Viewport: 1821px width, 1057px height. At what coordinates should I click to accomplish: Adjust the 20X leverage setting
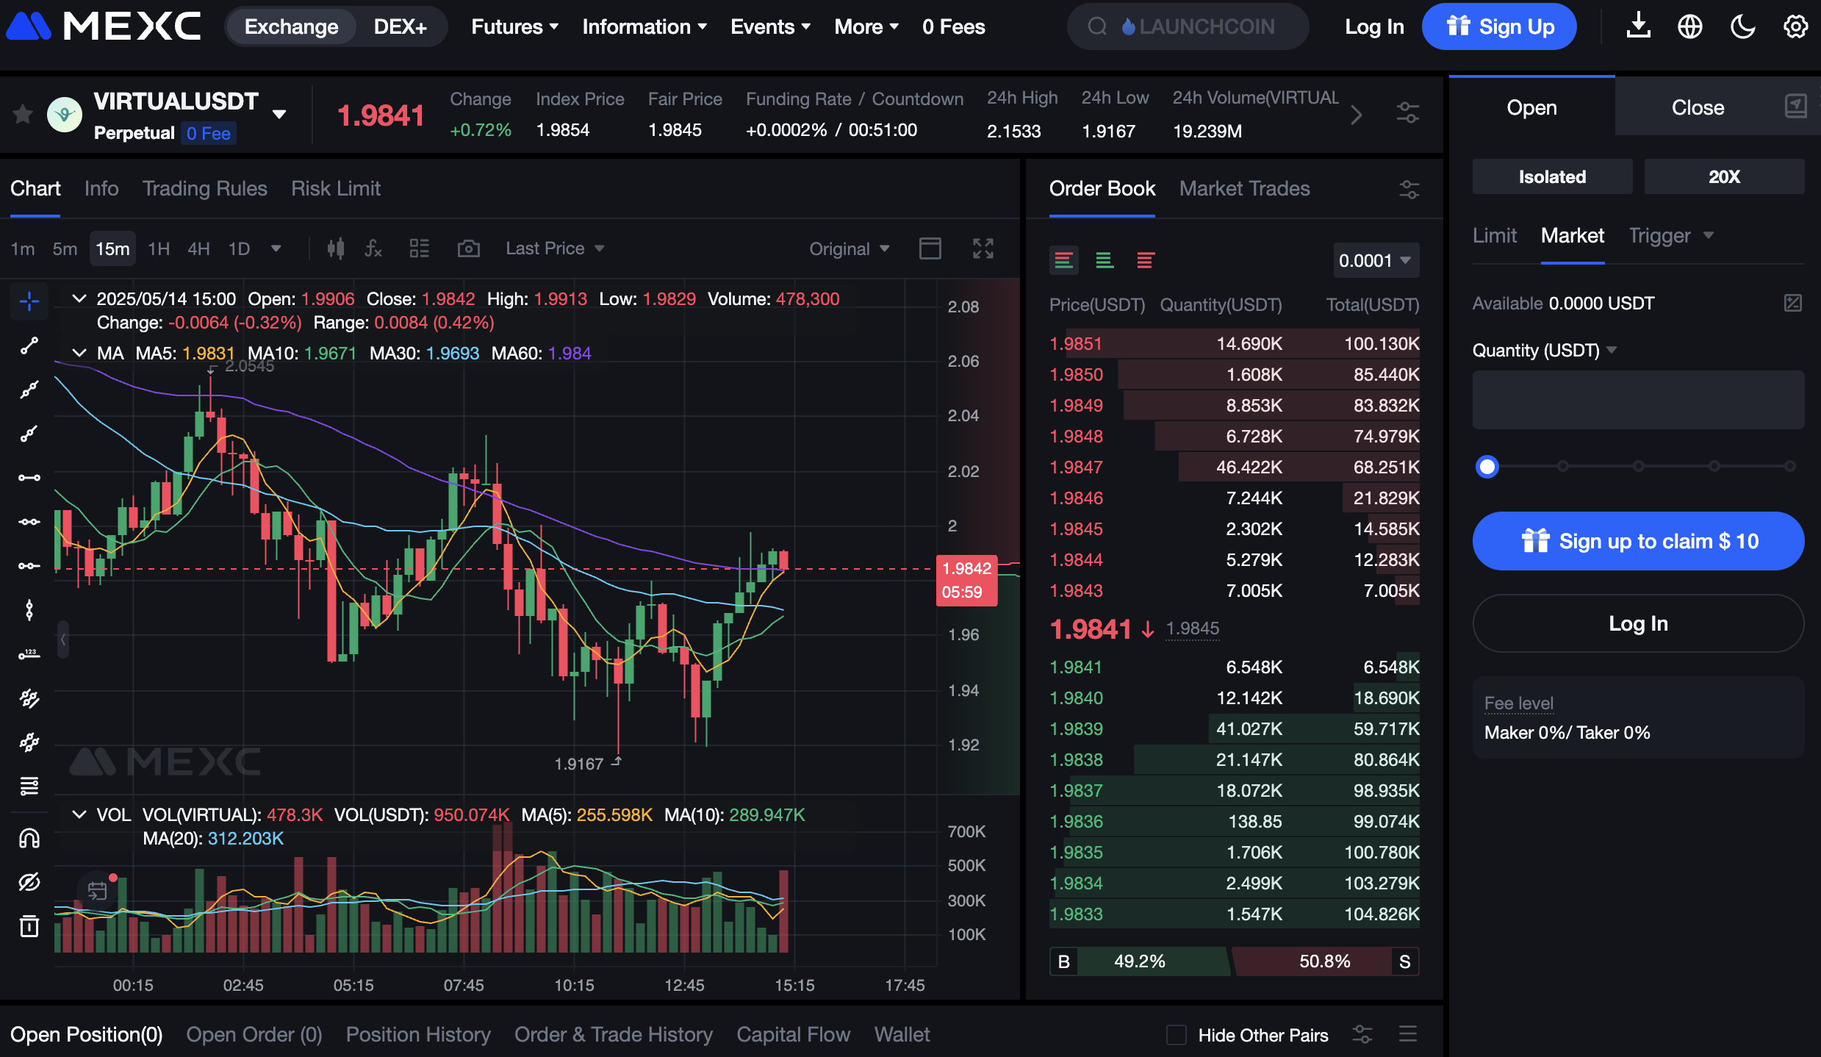click(x=1724, y=176)
